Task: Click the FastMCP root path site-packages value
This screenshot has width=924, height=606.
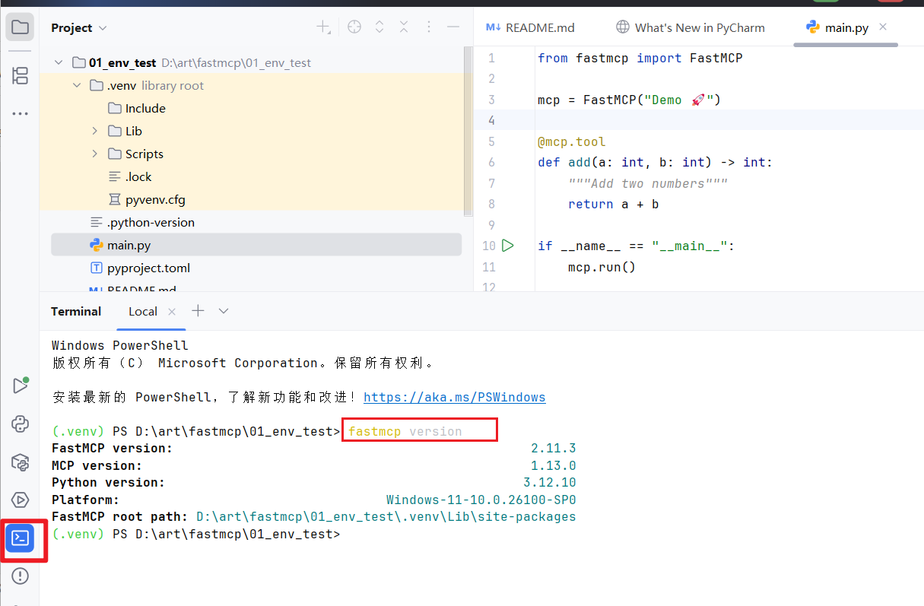Action: pos(386,517)
